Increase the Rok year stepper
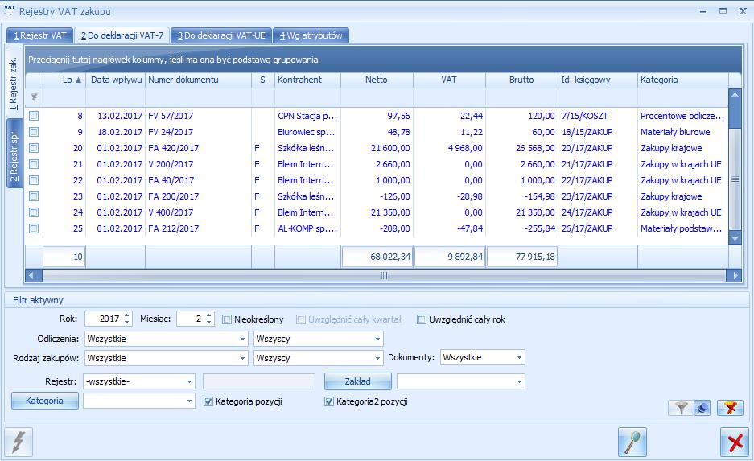 127,315
